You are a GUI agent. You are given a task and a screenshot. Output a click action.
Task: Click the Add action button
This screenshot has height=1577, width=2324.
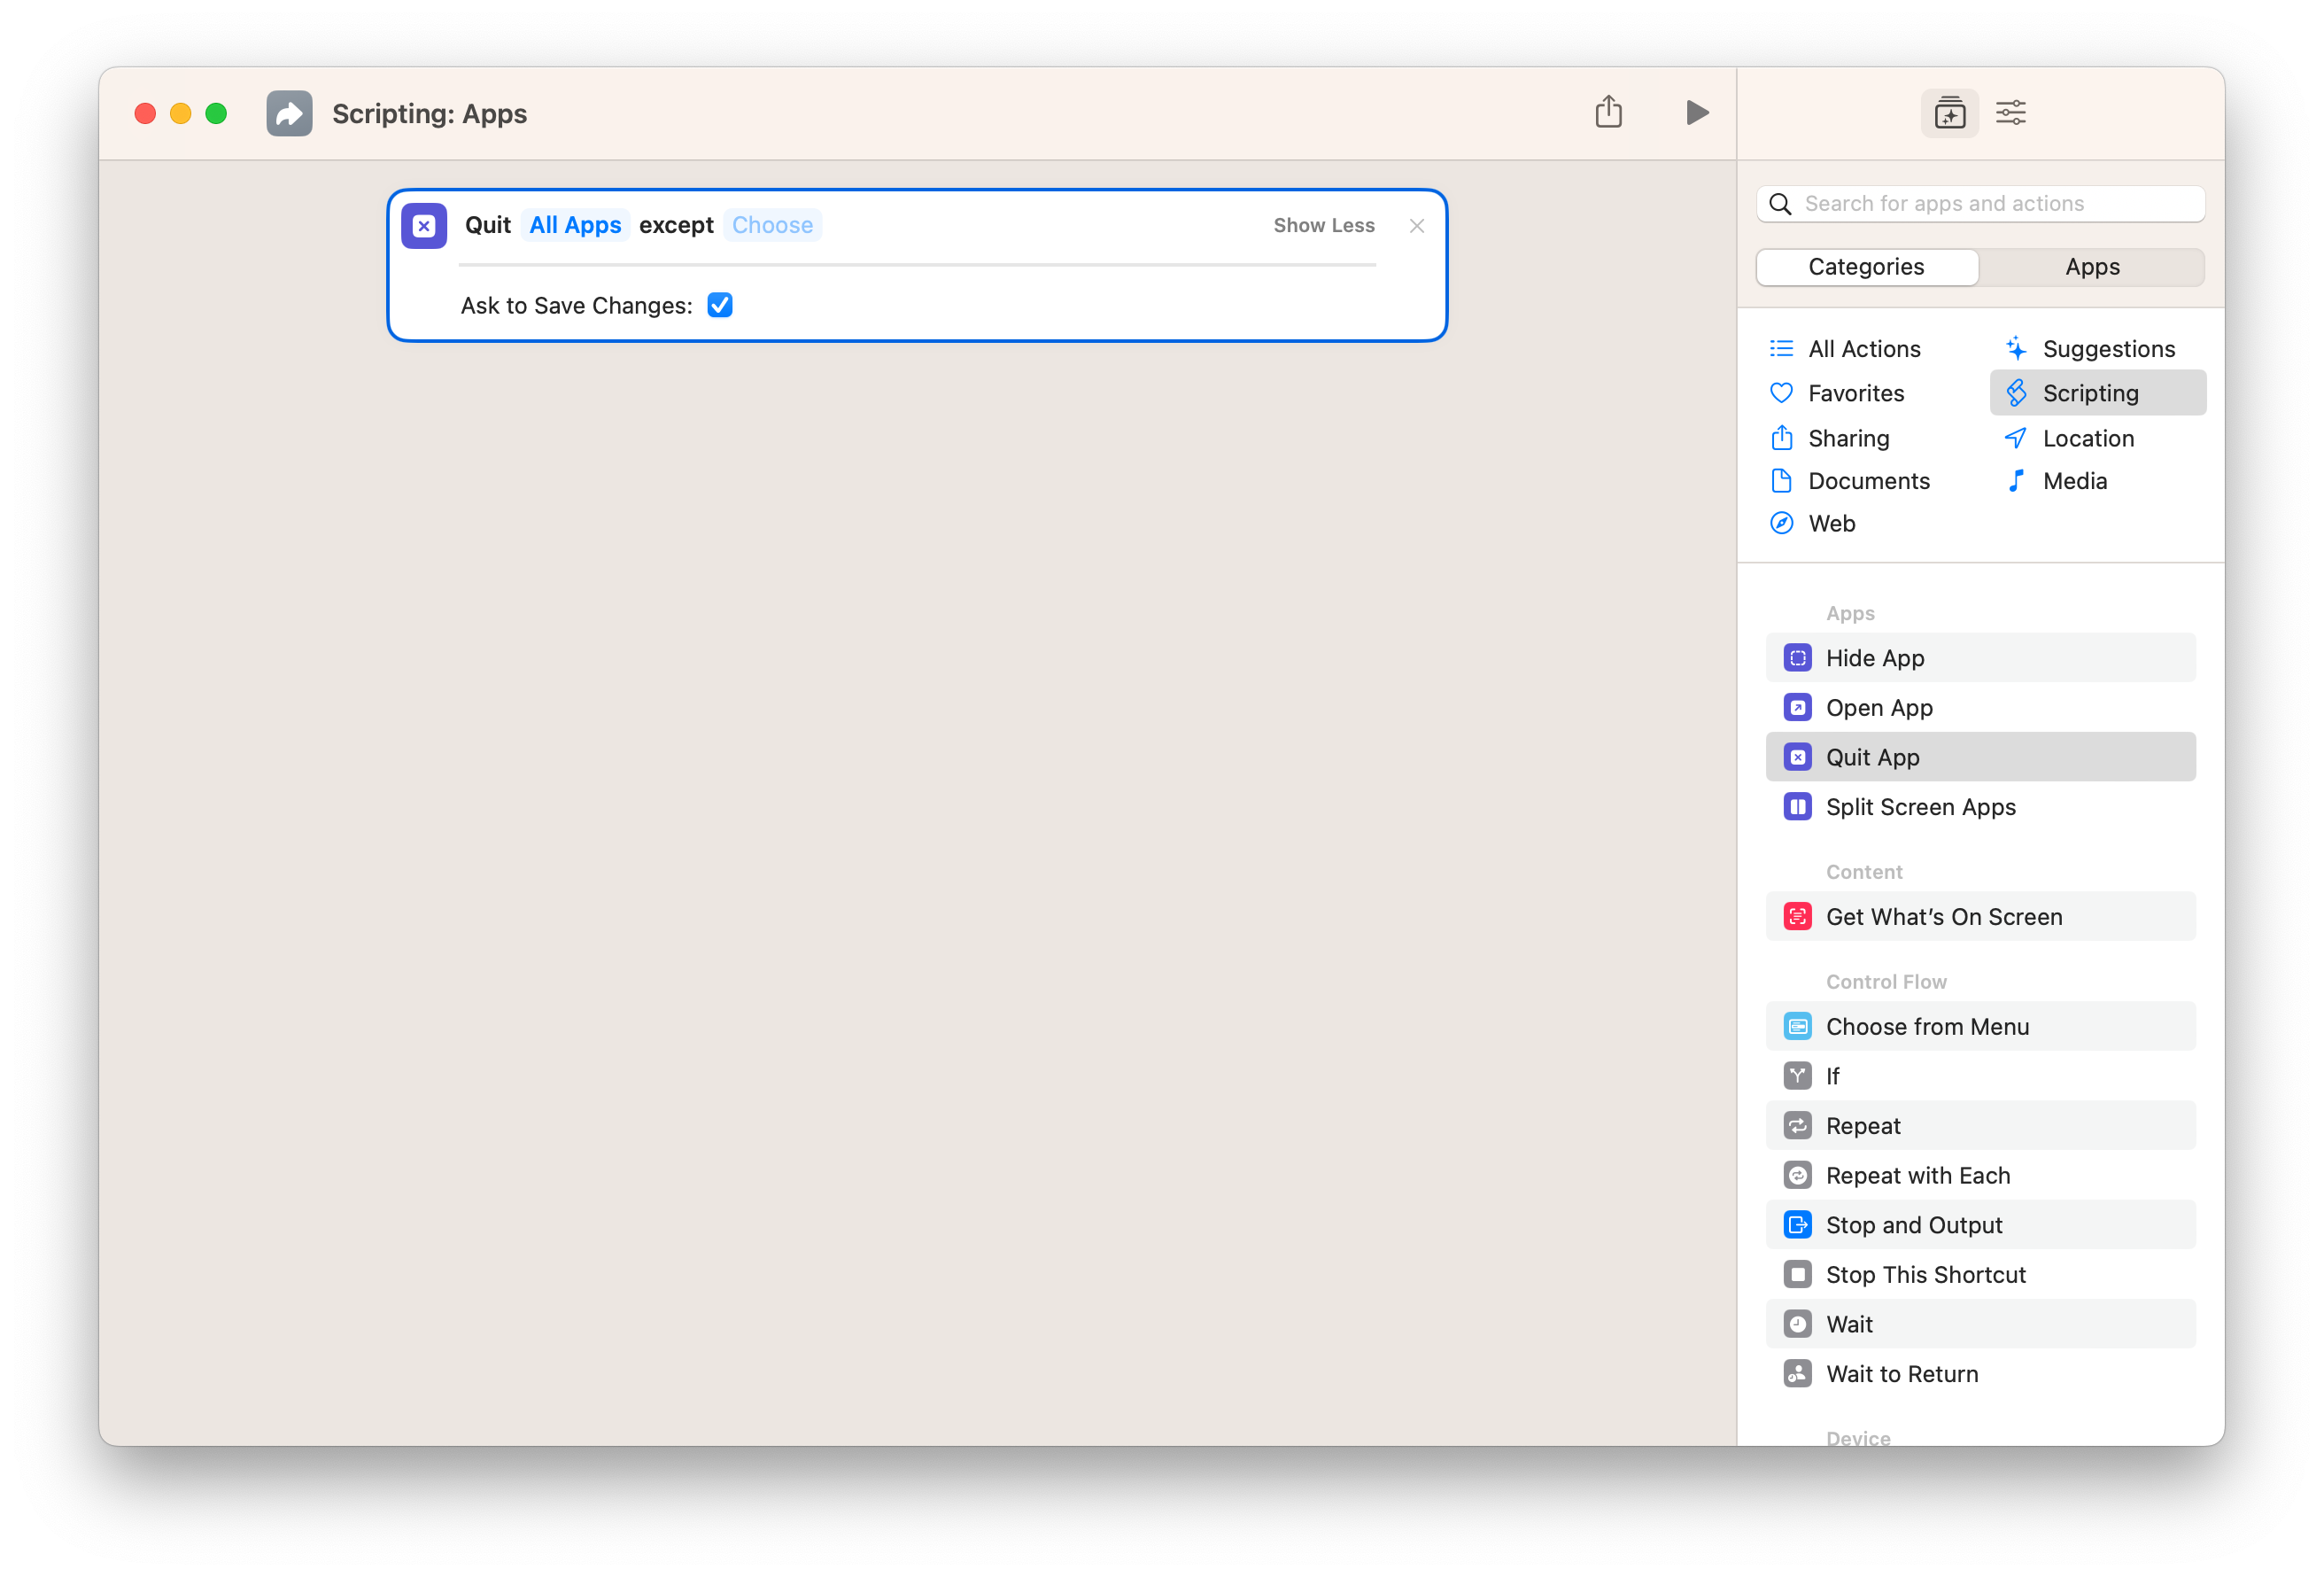click(1948, 113)
